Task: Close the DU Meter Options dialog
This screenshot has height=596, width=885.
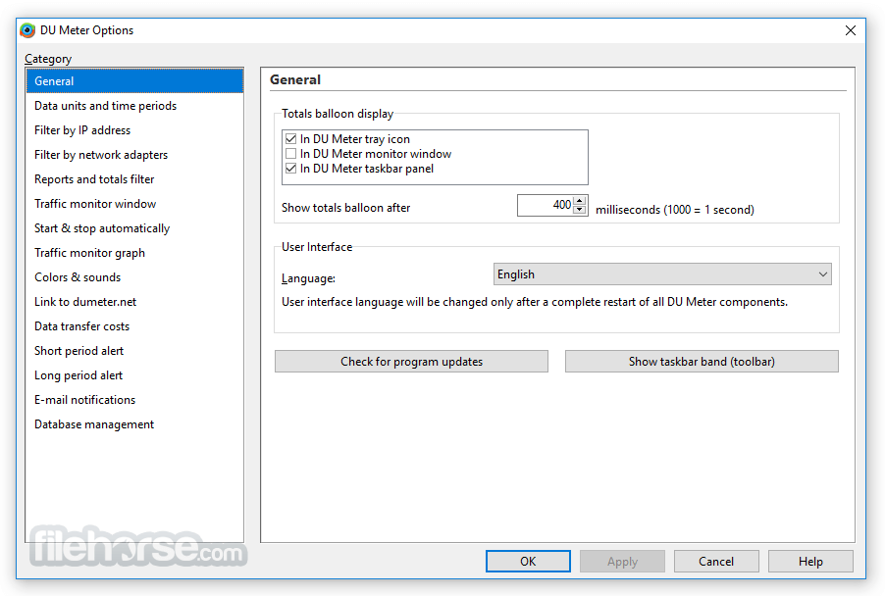Action: (x=850, y=30)
